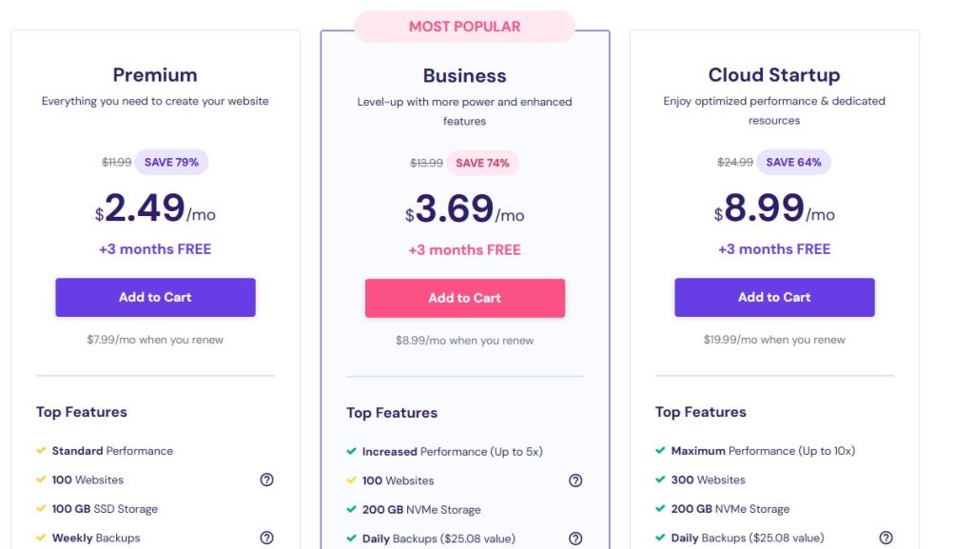Viewport: 974px width, 549px height.
Task: Click the MOST POPULAR badge
Action: click(x=464, y=27)
